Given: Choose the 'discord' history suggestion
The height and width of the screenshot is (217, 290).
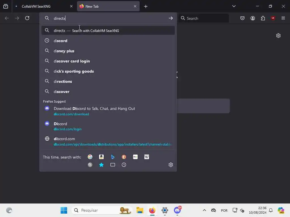Looking at the screenshot, I should coord(108,41).
